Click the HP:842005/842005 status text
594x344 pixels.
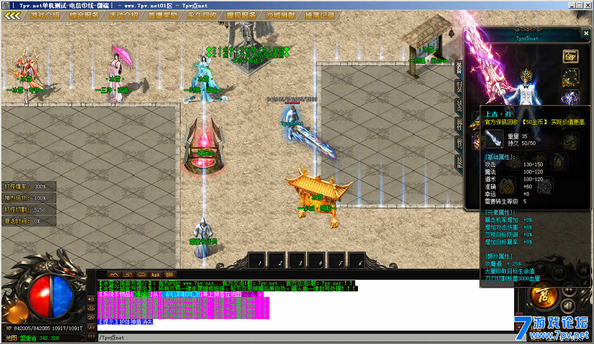point(44,328)
